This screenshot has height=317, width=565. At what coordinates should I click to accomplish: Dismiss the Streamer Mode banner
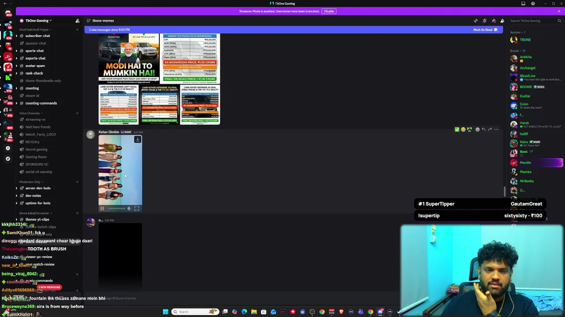(559, 11)
